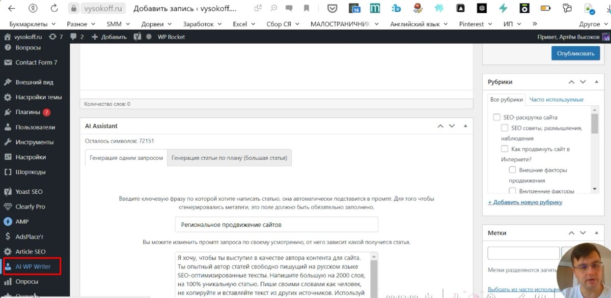Reload page with browser refresh icon
The image size is (611, 298).
pyautogui.click(x=54, y=9)
